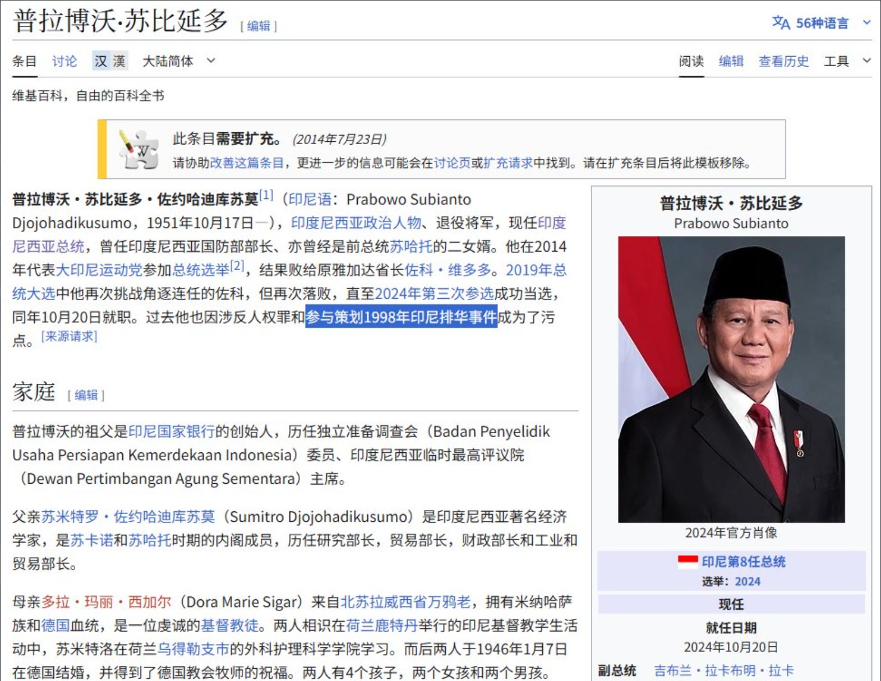Toggle the 汉 漢 script variant switch
Viewport: 881px width, 681px height.
click(110, 61)
